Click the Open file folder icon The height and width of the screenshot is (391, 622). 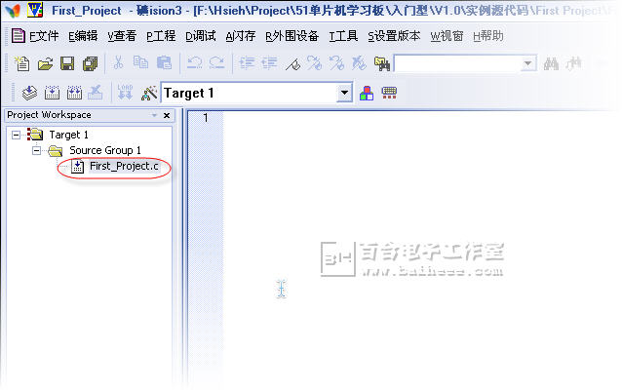(45, 63)
